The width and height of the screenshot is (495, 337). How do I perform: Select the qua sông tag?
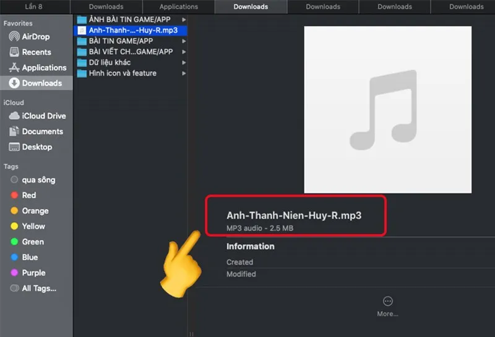point(38,180)
